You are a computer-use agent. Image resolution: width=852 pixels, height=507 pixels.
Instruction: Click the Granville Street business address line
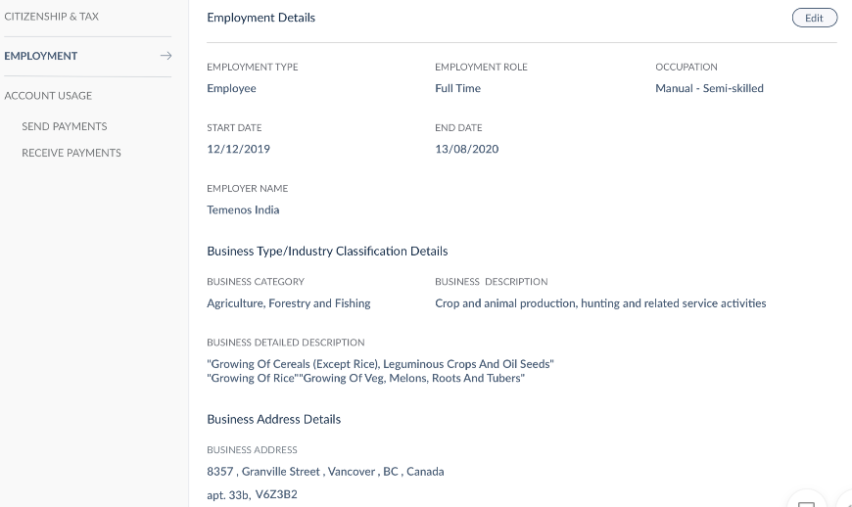point(325,472)
